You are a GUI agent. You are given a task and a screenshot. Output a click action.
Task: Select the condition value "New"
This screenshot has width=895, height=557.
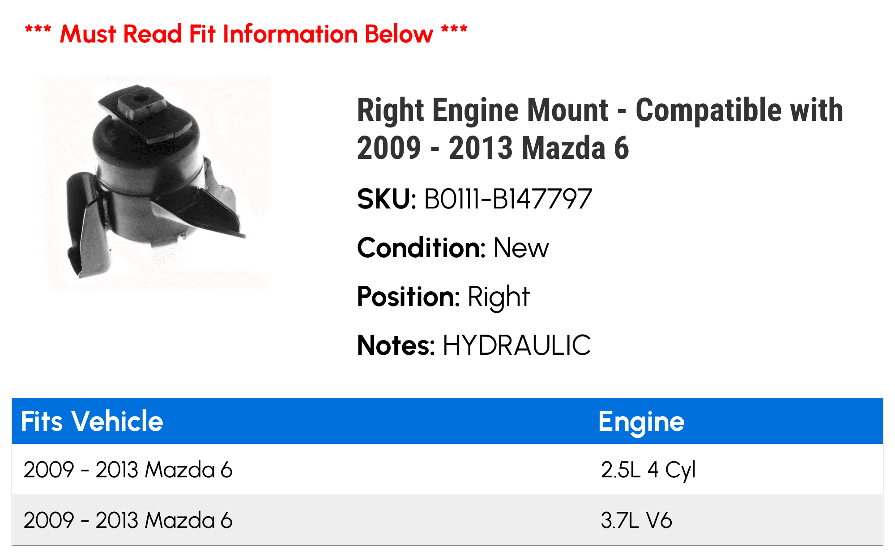tap(521, 248)
